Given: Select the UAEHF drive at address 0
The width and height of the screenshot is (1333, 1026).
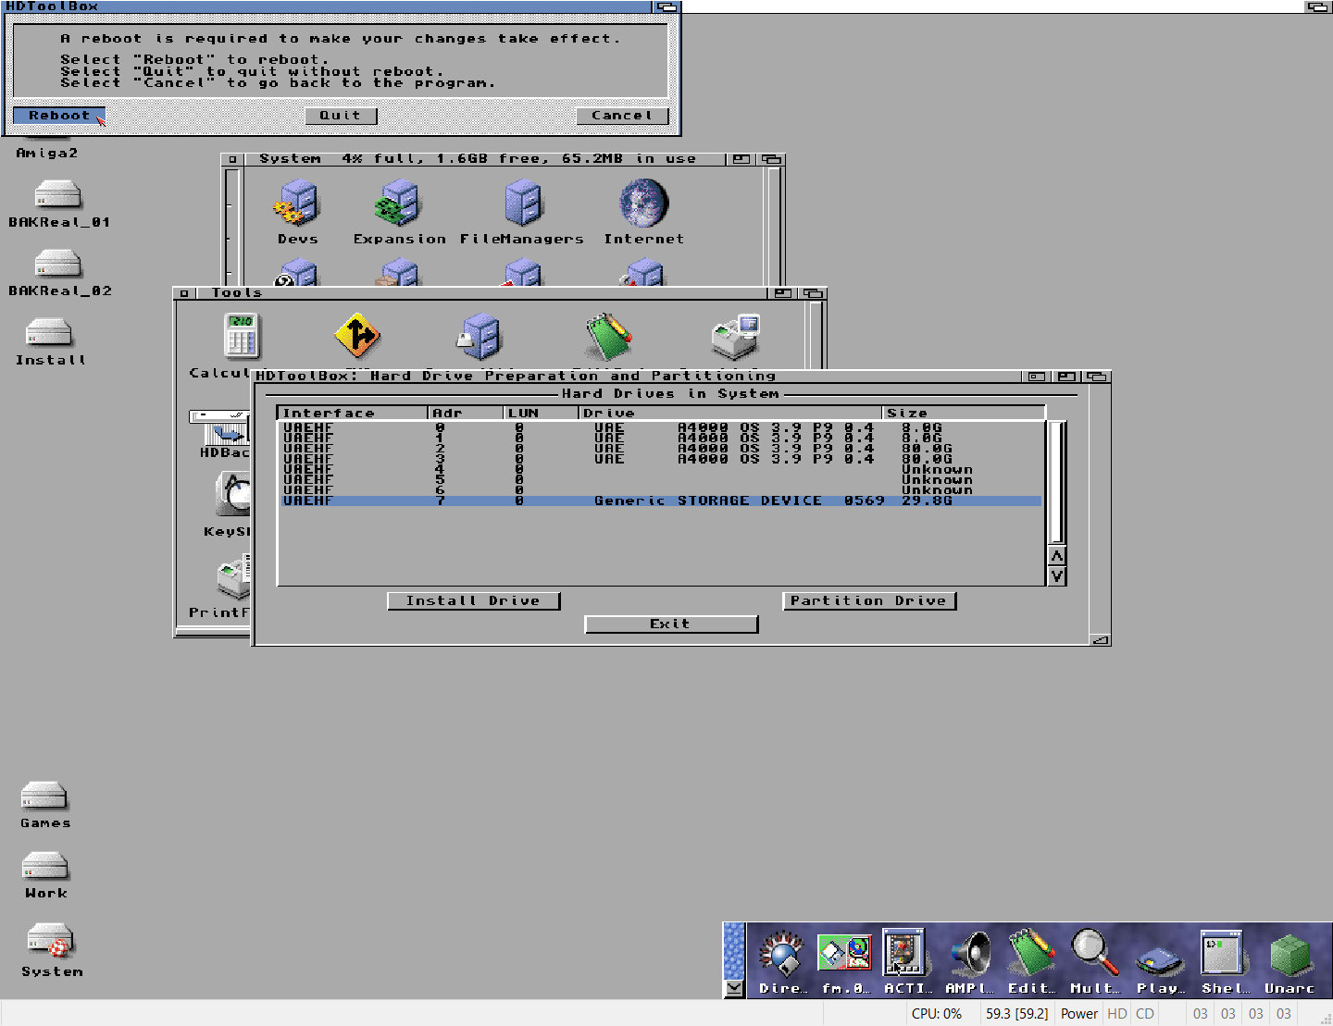Looking at the screenshot, I should (661, 427).
